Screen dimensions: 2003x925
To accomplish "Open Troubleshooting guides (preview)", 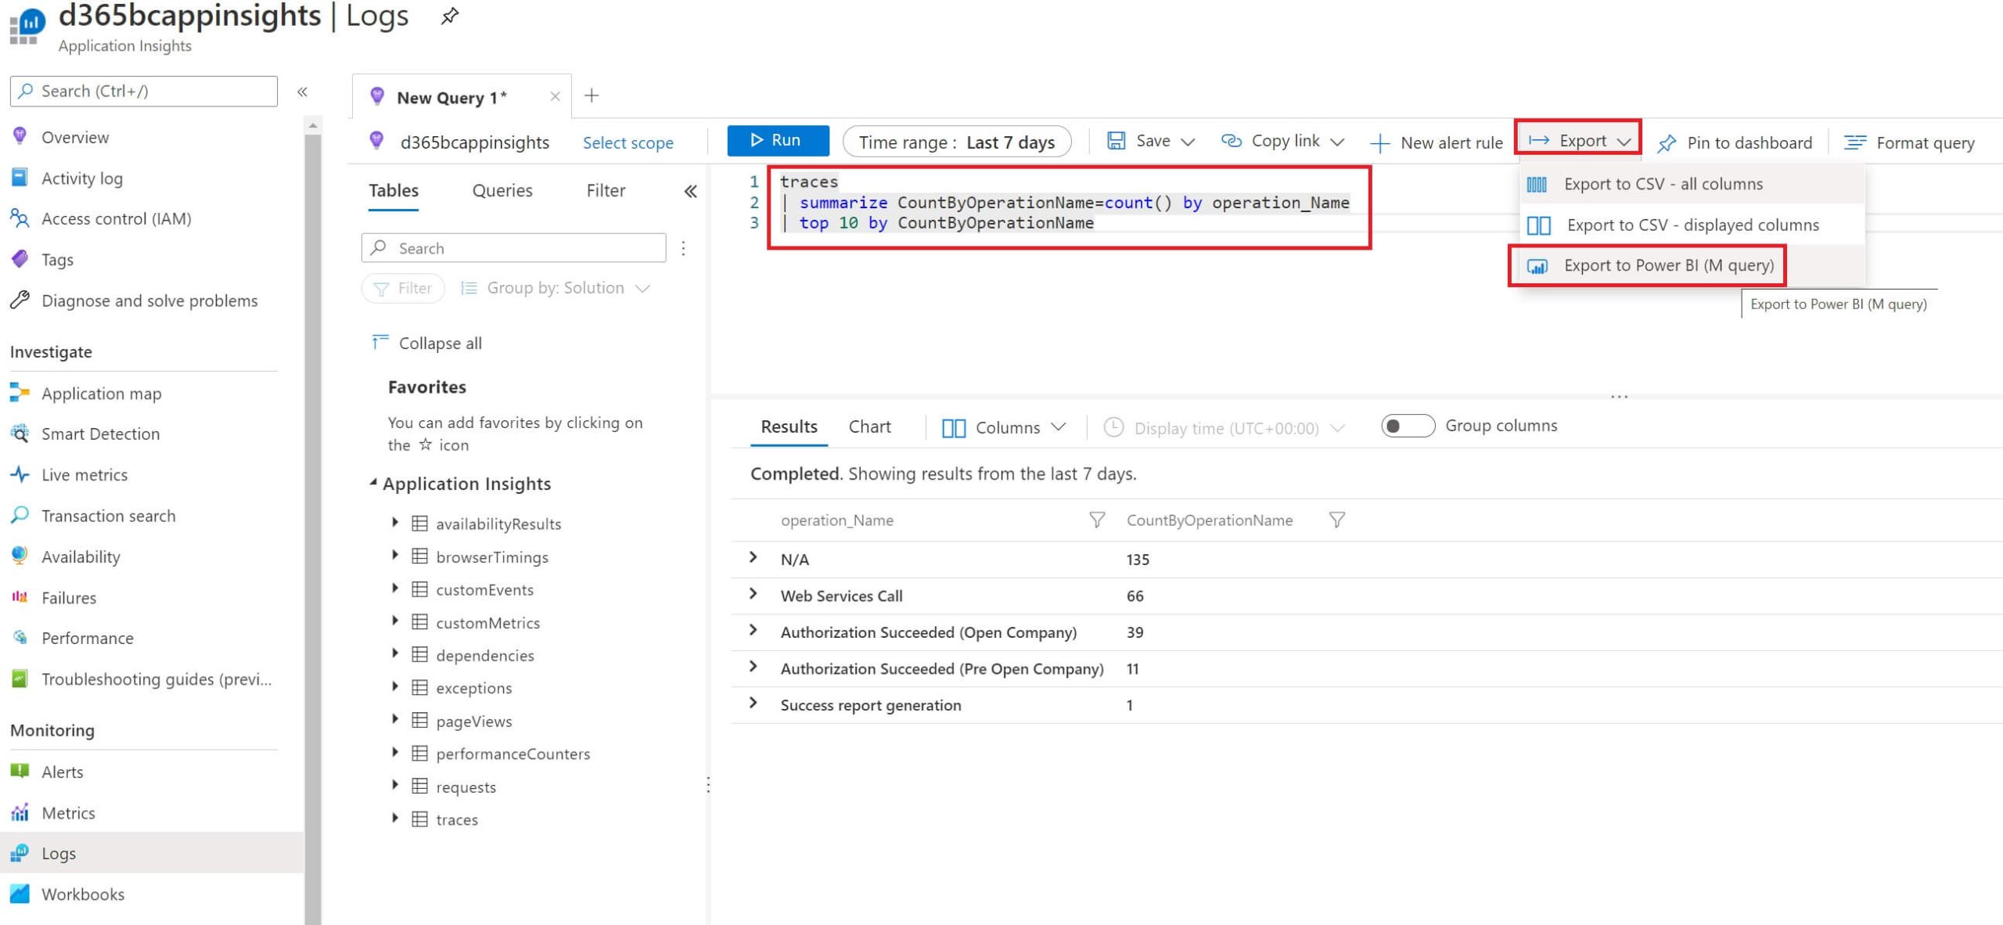I will 156,678.
